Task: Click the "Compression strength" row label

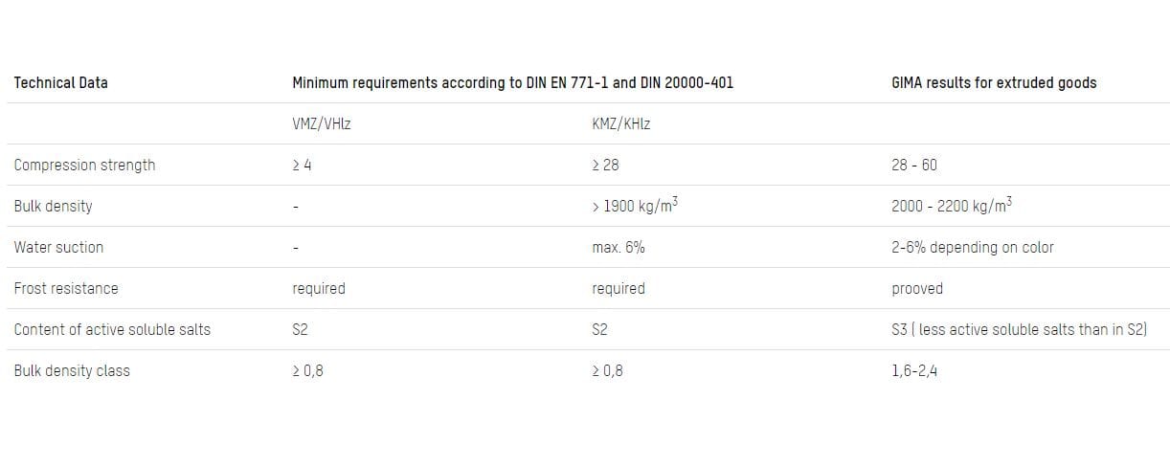Action: click(x=84, y=166)
